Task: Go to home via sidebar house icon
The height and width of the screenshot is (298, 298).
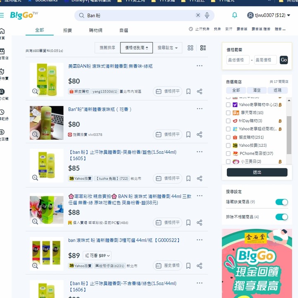Action: click(x=2, y=31)
